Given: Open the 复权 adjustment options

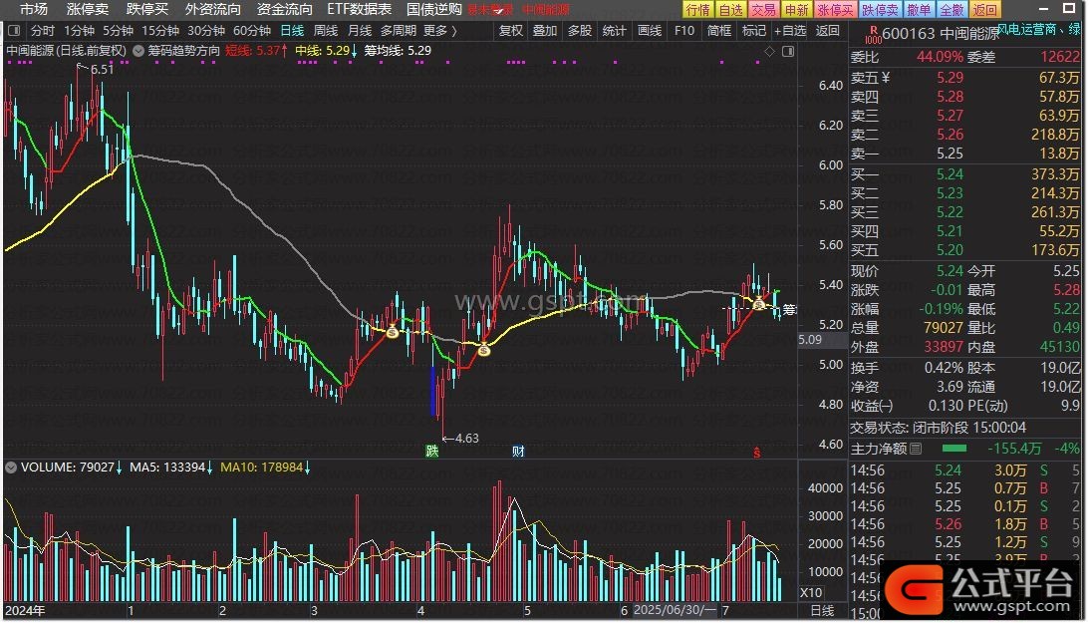Looking at the screenshot, I should (511, 31).
